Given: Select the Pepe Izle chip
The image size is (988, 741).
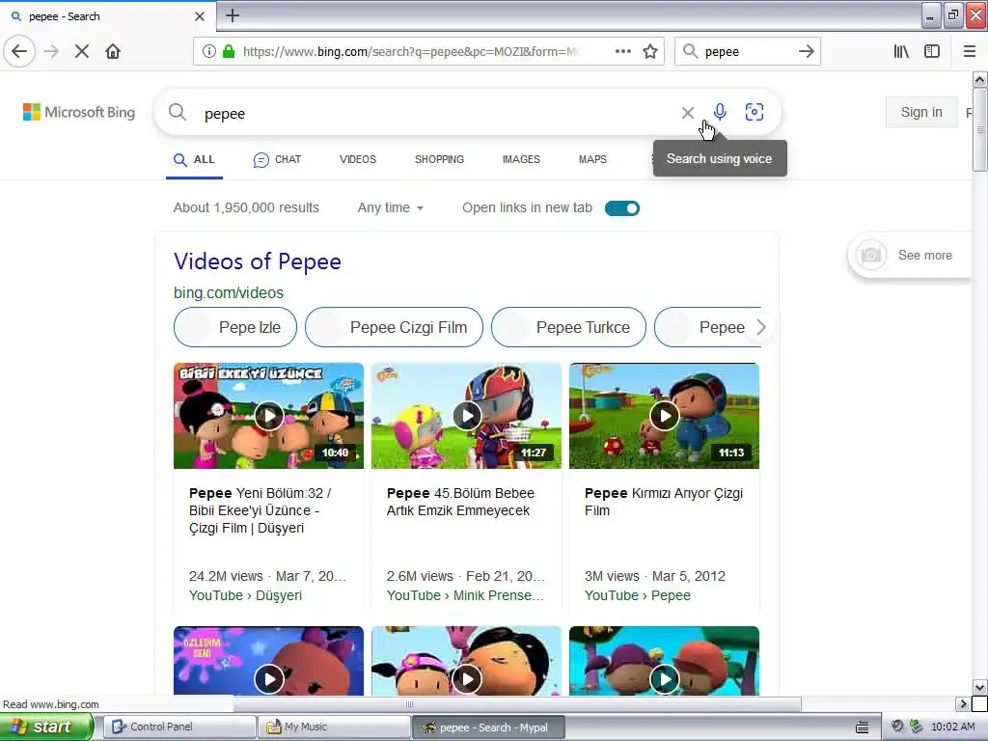Looking at the screenshot, I should (235, 327).
